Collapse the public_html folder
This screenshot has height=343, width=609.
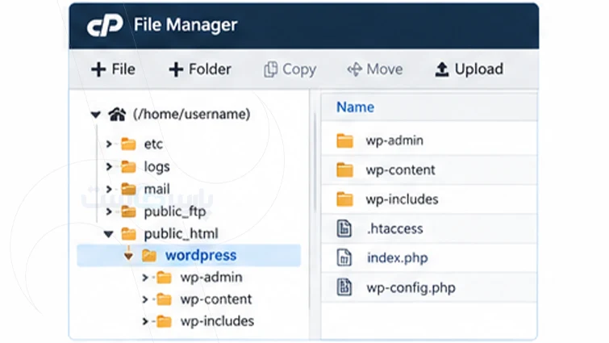(108, 234)
